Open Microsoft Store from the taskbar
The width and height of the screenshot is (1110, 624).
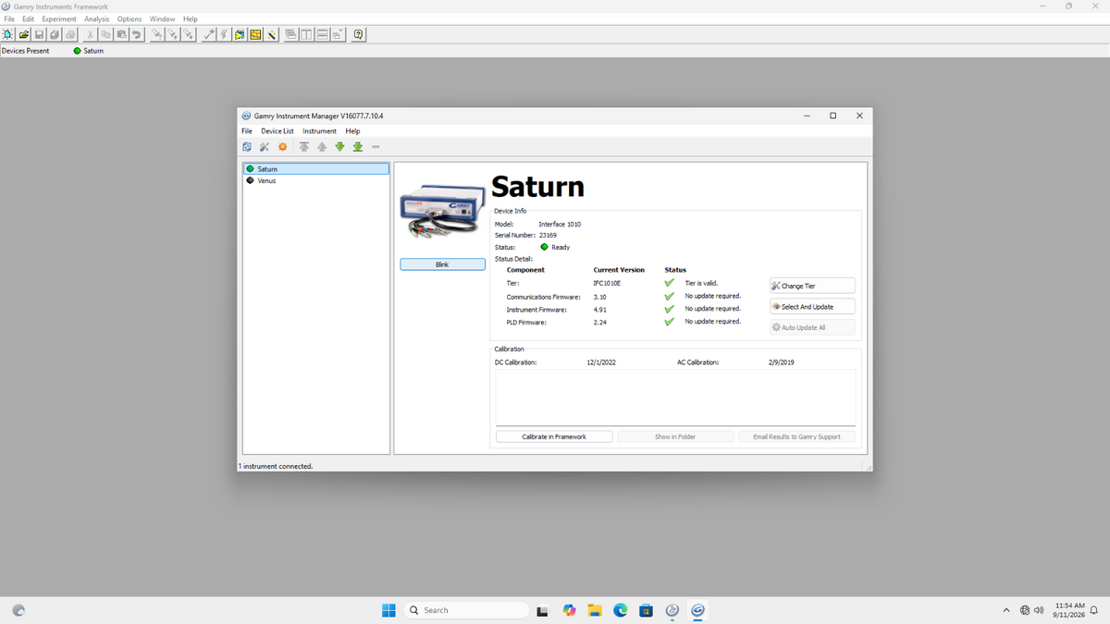click(x=647, y=610)
